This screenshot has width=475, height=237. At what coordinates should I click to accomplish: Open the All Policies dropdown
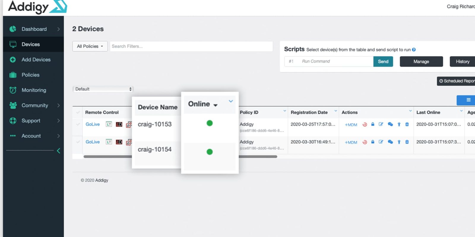point(90,46)
